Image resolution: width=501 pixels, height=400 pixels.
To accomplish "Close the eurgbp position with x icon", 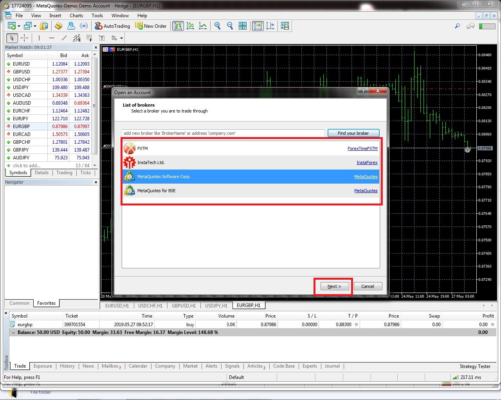I will click(x=493, y=325).
